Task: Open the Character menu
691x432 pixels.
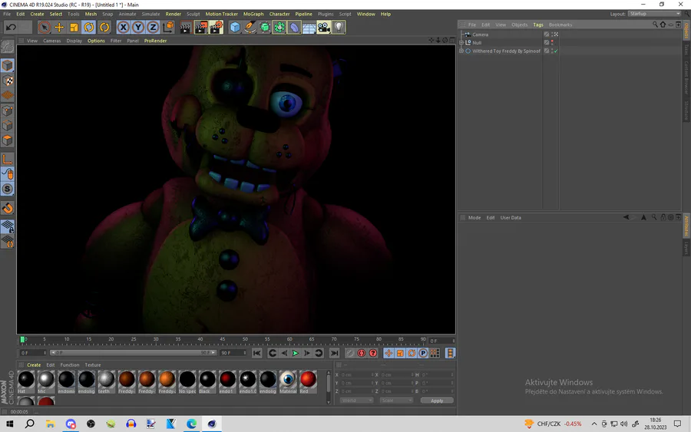Action: [279, 14]
